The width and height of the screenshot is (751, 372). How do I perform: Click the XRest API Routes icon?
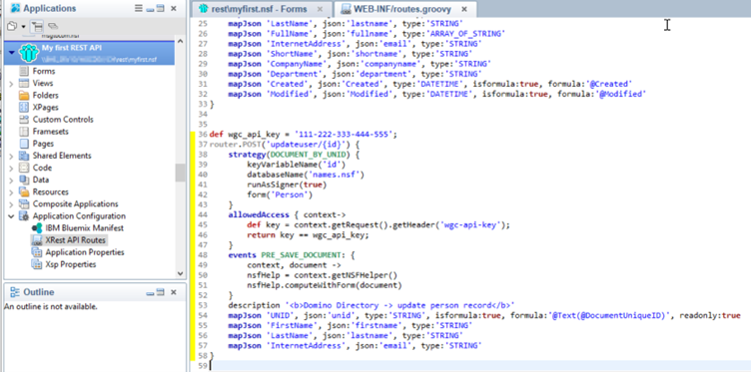click(37, 240)
